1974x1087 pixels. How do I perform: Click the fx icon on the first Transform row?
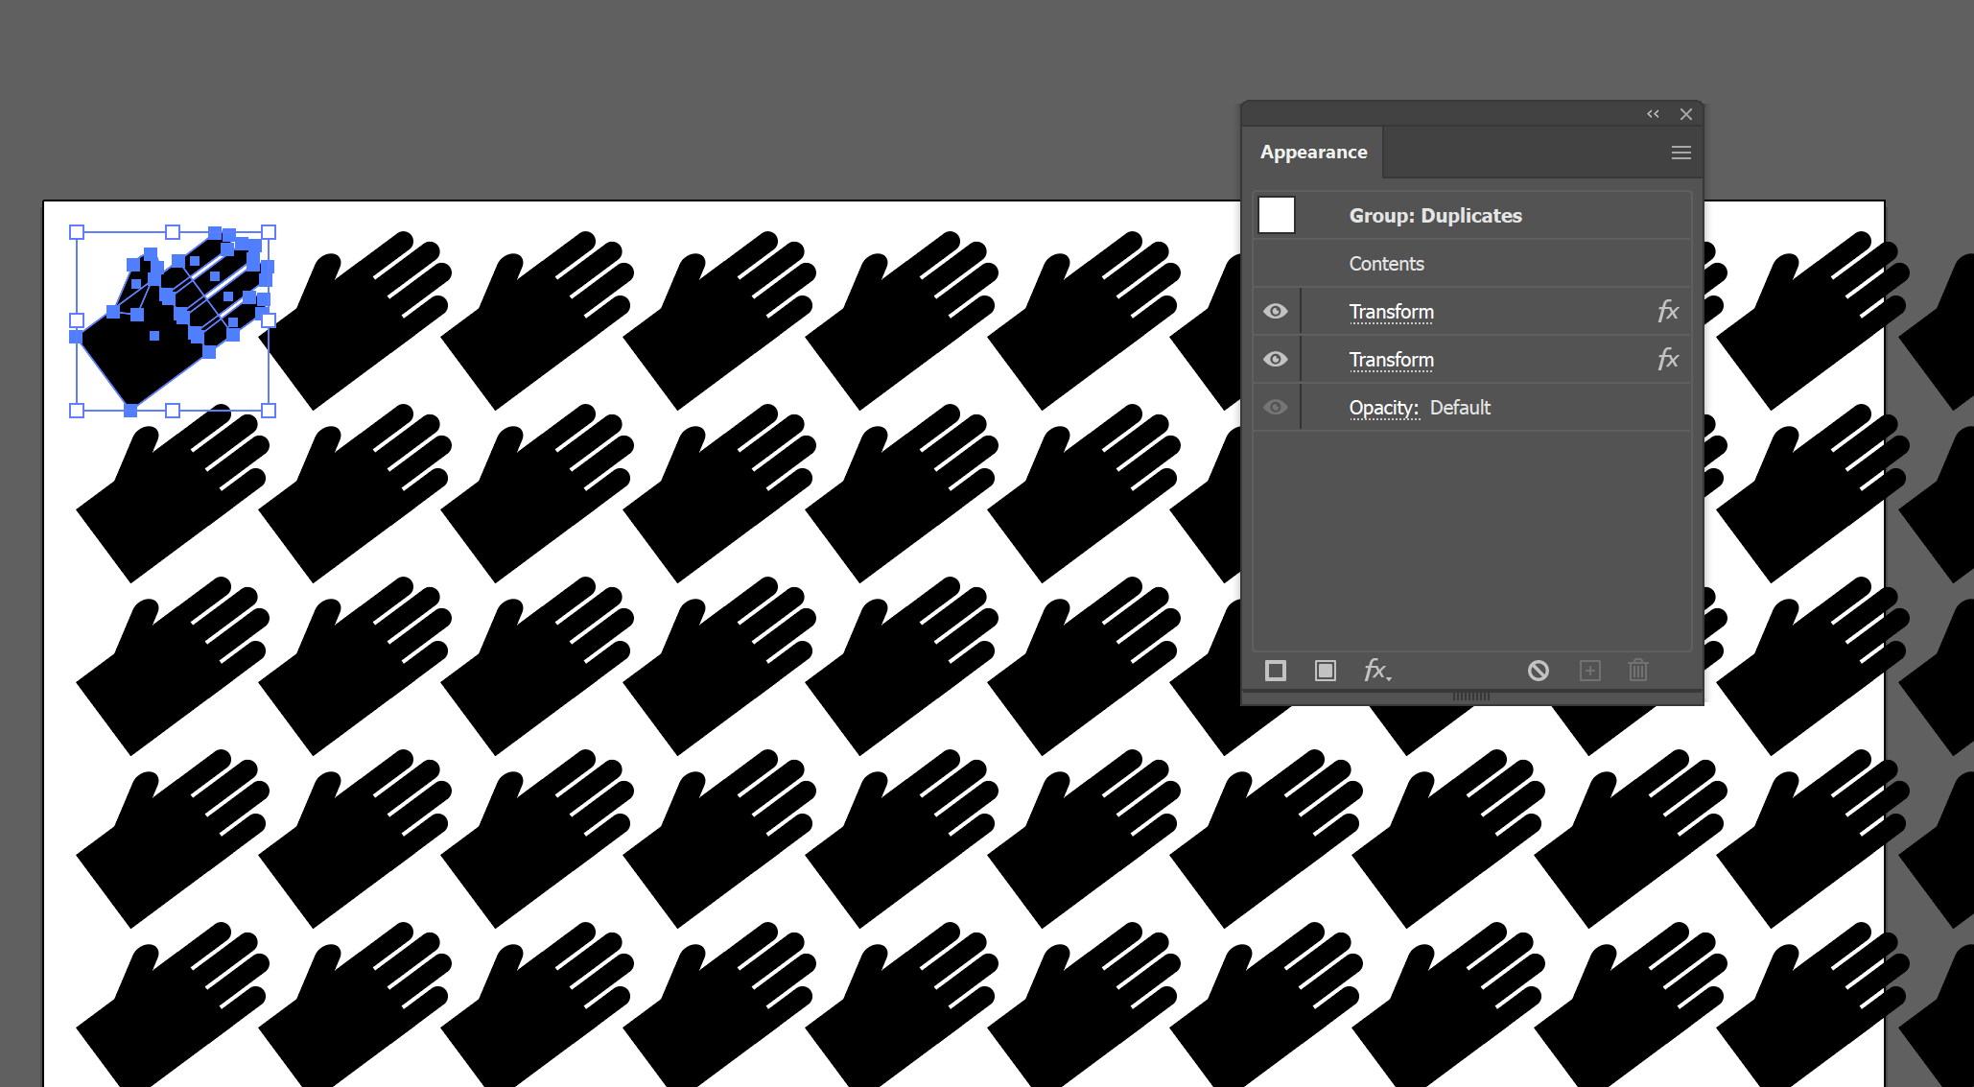click(x=1668, y=311)
